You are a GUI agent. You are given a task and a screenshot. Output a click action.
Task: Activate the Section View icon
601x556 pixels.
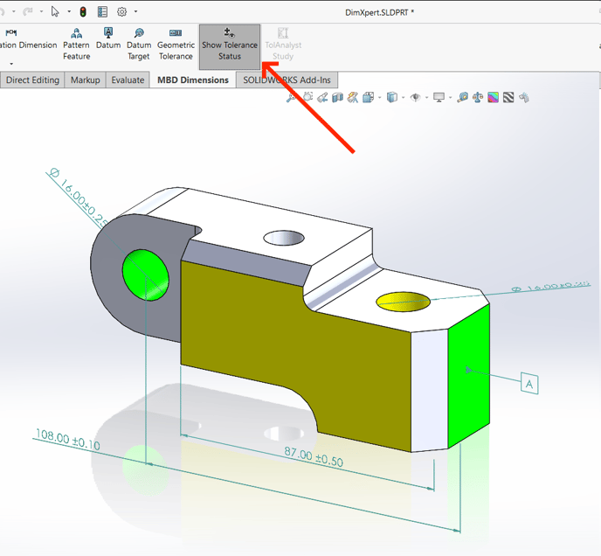tap(337, 97)
